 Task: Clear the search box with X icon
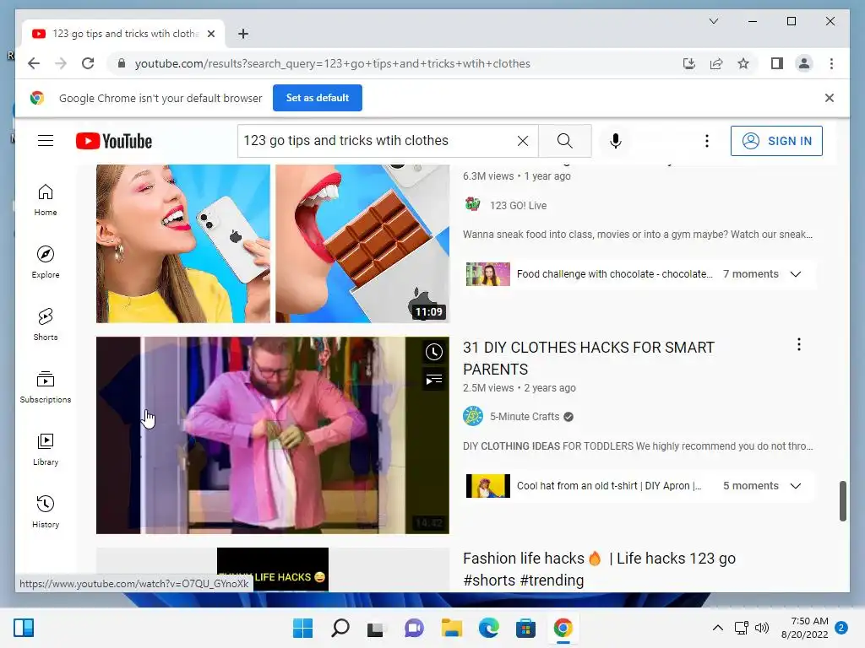pos(522,141)
